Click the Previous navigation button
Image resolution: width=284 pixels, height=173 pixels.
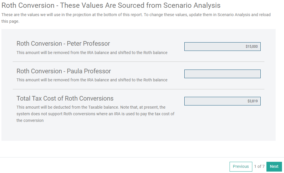[x=241, y=166]
